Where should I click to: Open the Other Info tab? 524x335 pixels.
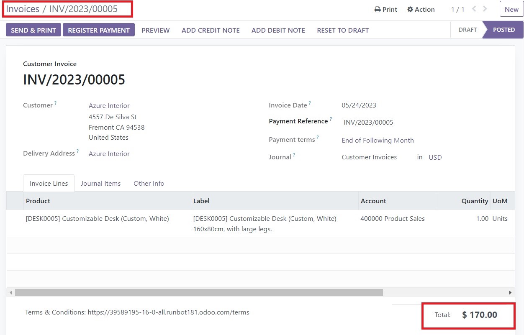[x=149, y=183]
